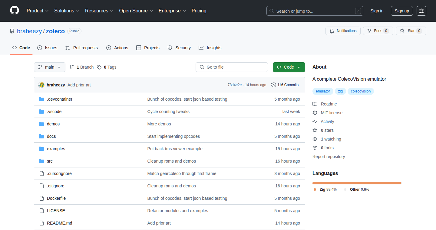Click the Other 0.6% language entry
436x230 pixels.
[x=356, y=190]
